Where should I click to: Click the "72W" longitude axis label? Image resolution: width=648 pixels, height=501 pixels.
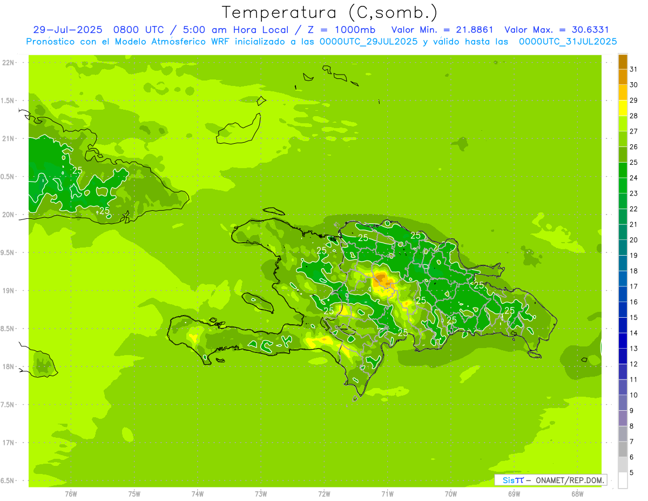click(324, 493)
